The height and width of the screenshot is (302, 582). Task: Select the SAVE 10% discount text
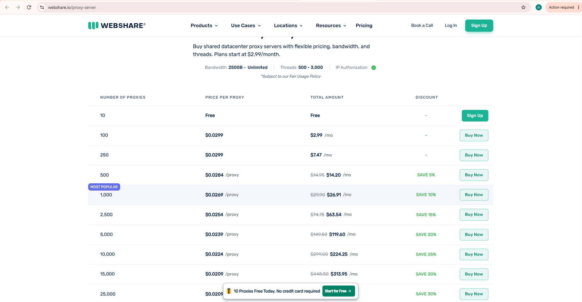(x=426, y=195)
